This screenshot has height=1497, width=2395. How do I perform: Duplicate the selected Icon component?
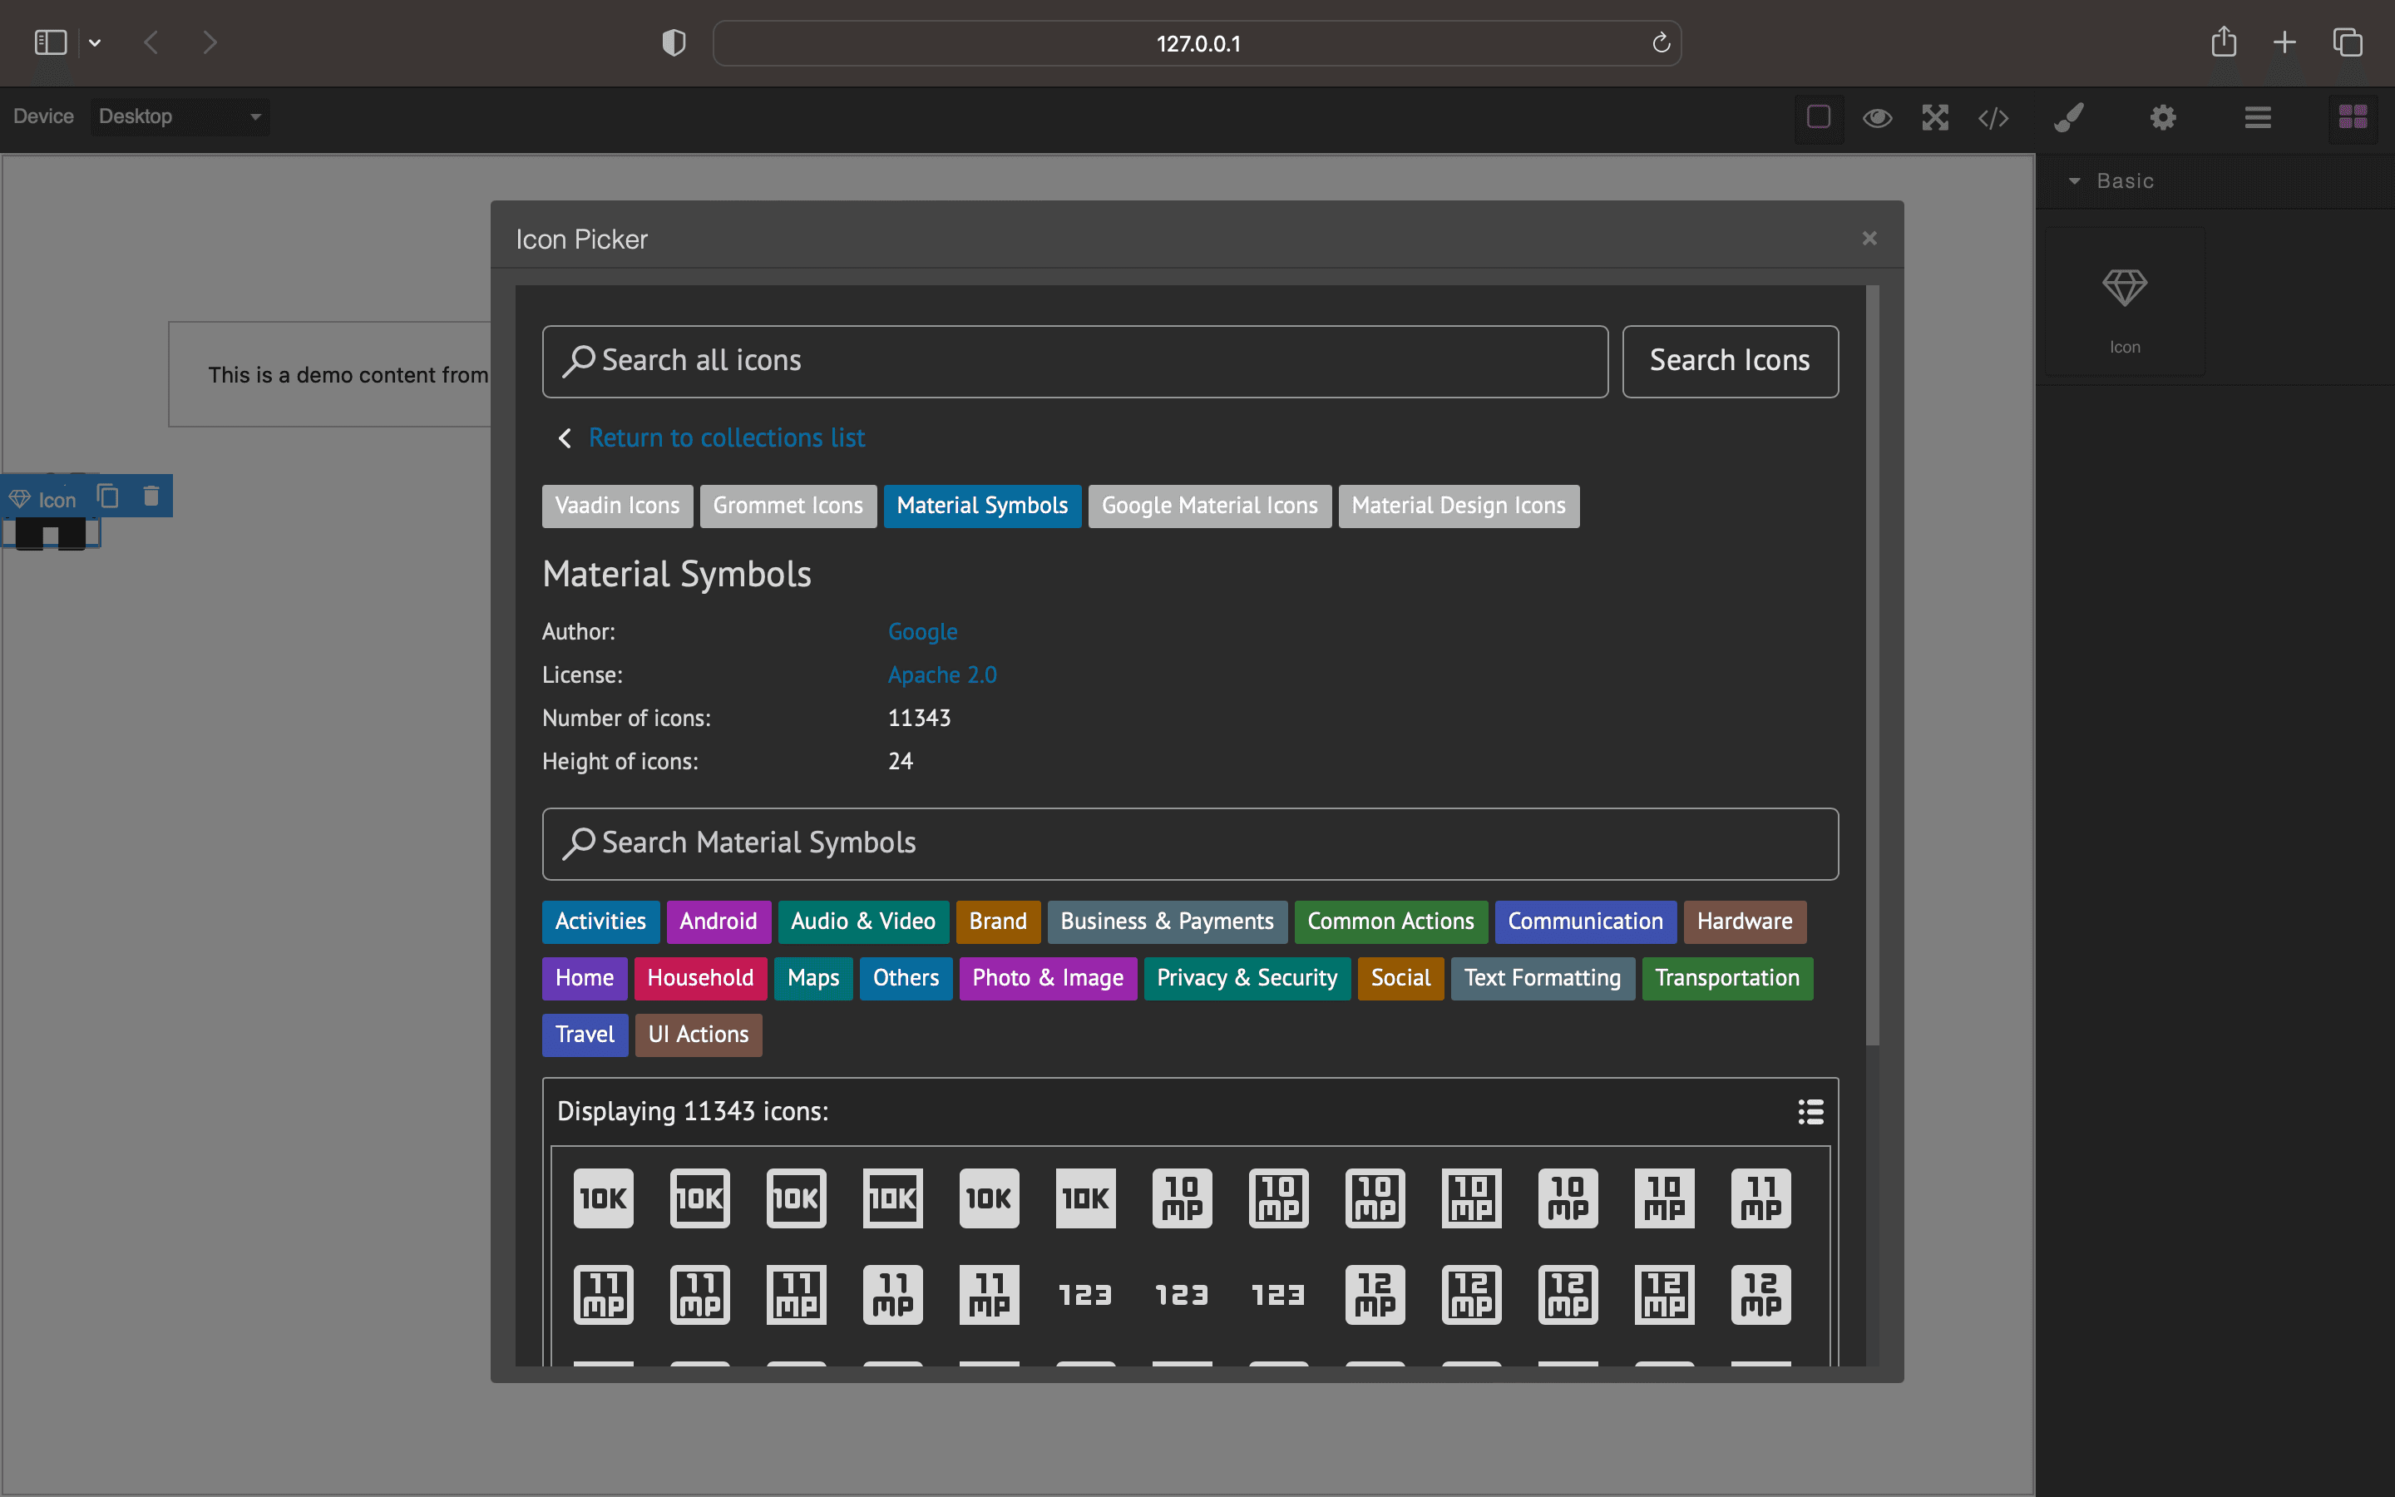click(108, 496)
